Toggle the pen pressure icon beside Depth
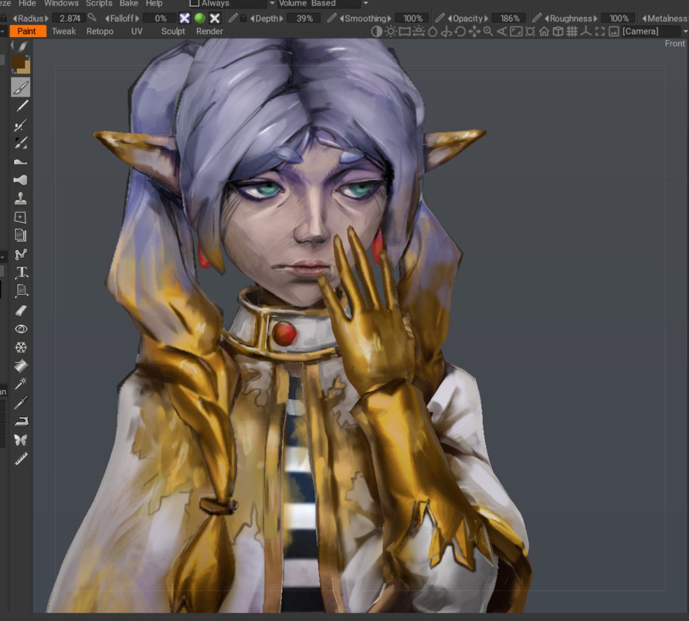 [x=233, y=18]
